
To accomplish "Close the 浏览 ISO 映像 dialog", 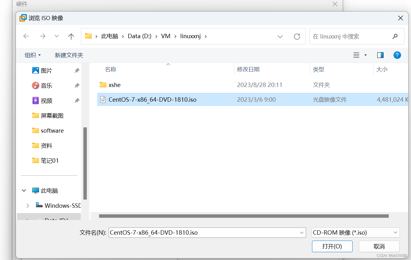I will (x=400, y=18).
